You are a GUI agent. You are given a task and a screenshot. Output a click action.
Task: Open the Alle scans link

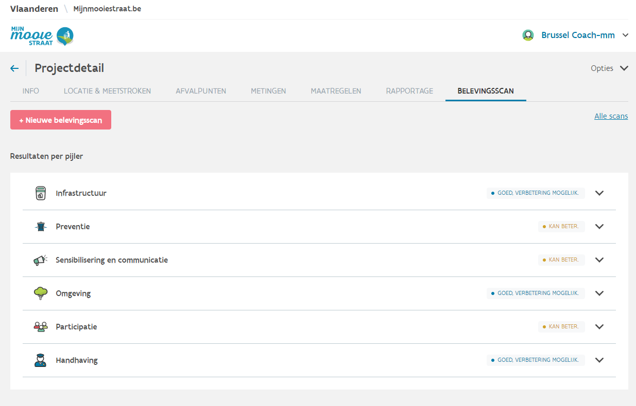611,116
